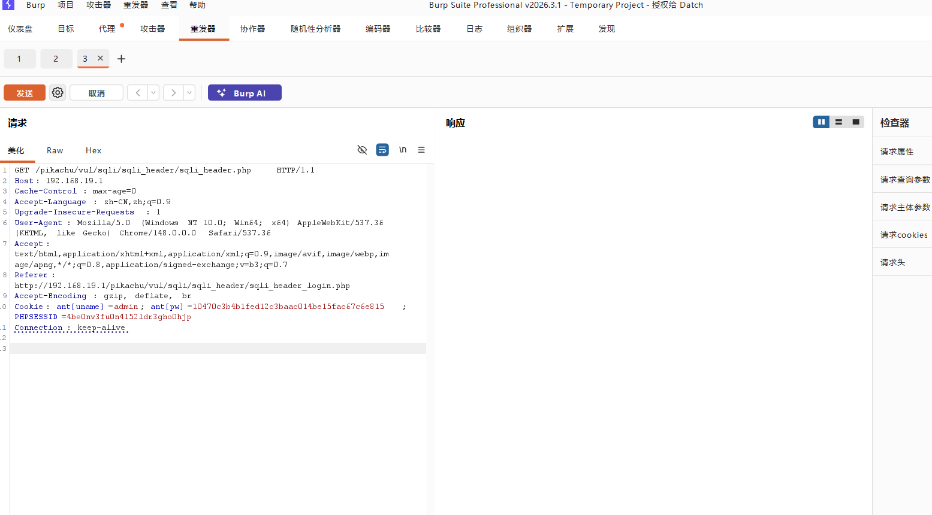Click the 发送 send button
The width and height of the screenshot is (932, 515).
[25, 93]
